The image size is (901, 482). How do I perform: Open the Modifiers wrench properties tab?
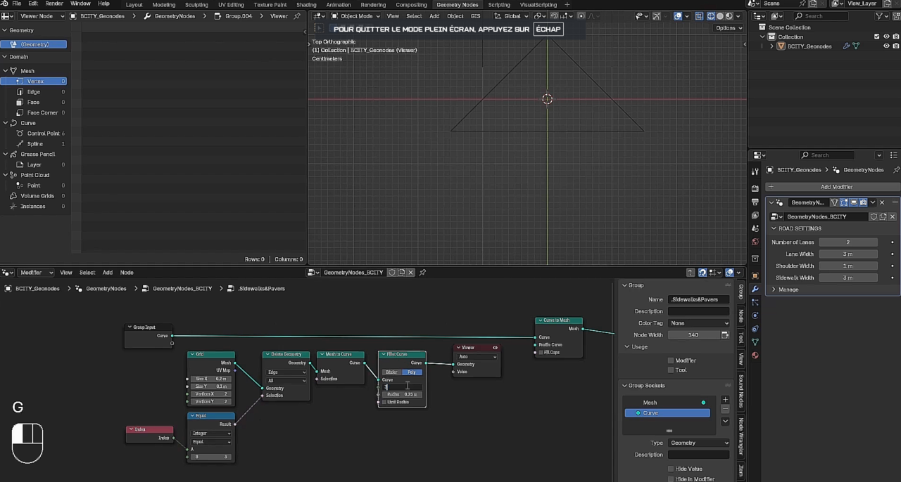[755, 289]
